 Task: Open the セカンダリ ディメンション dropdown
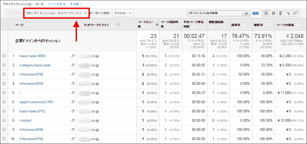click(57, 13)
